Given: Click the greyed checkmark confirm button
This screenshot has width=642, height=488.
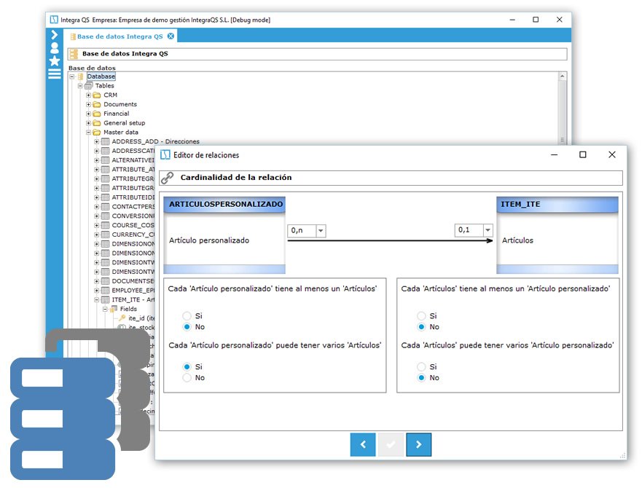Looking at the screenshot, I should [391, 444].
